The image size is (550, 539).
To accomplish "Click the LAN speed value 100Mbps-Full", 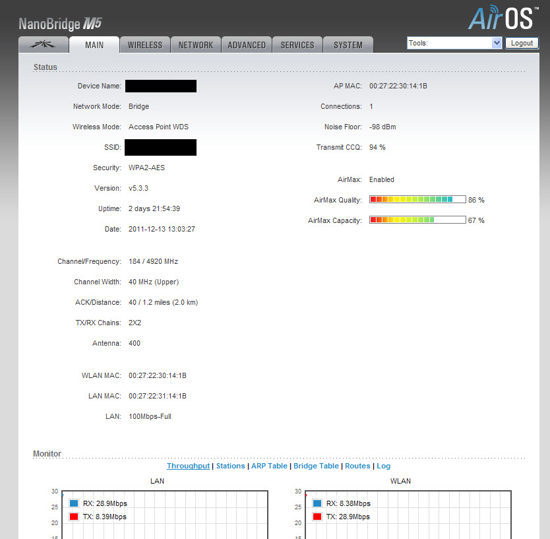I will (x=150, y=416).
